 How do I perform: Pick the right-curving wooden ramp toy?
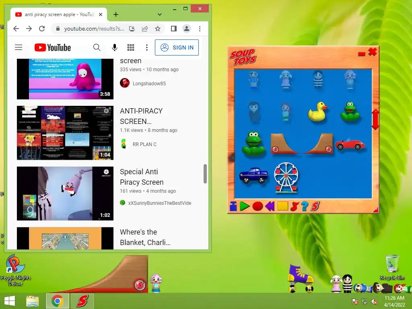point(319,144)
